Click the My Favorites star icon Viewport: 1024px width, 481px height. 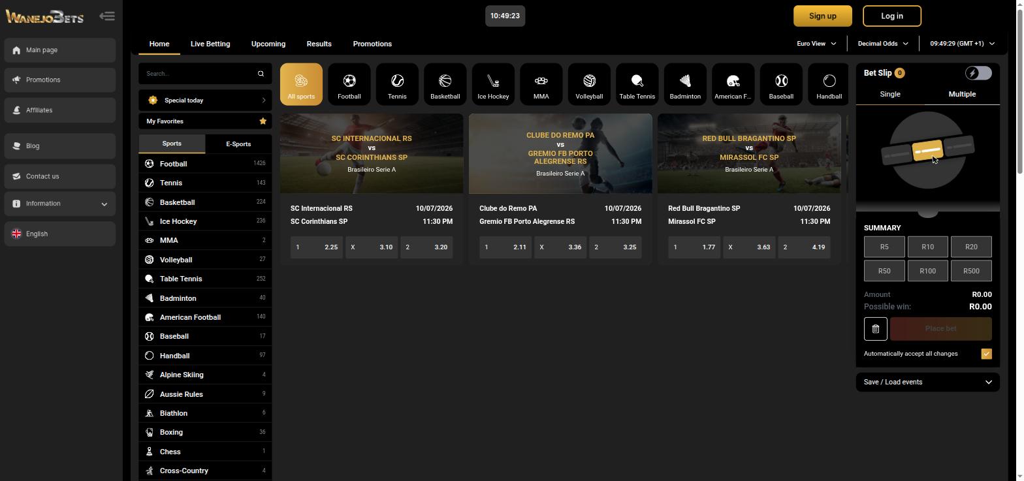click(x=263, y=121)
